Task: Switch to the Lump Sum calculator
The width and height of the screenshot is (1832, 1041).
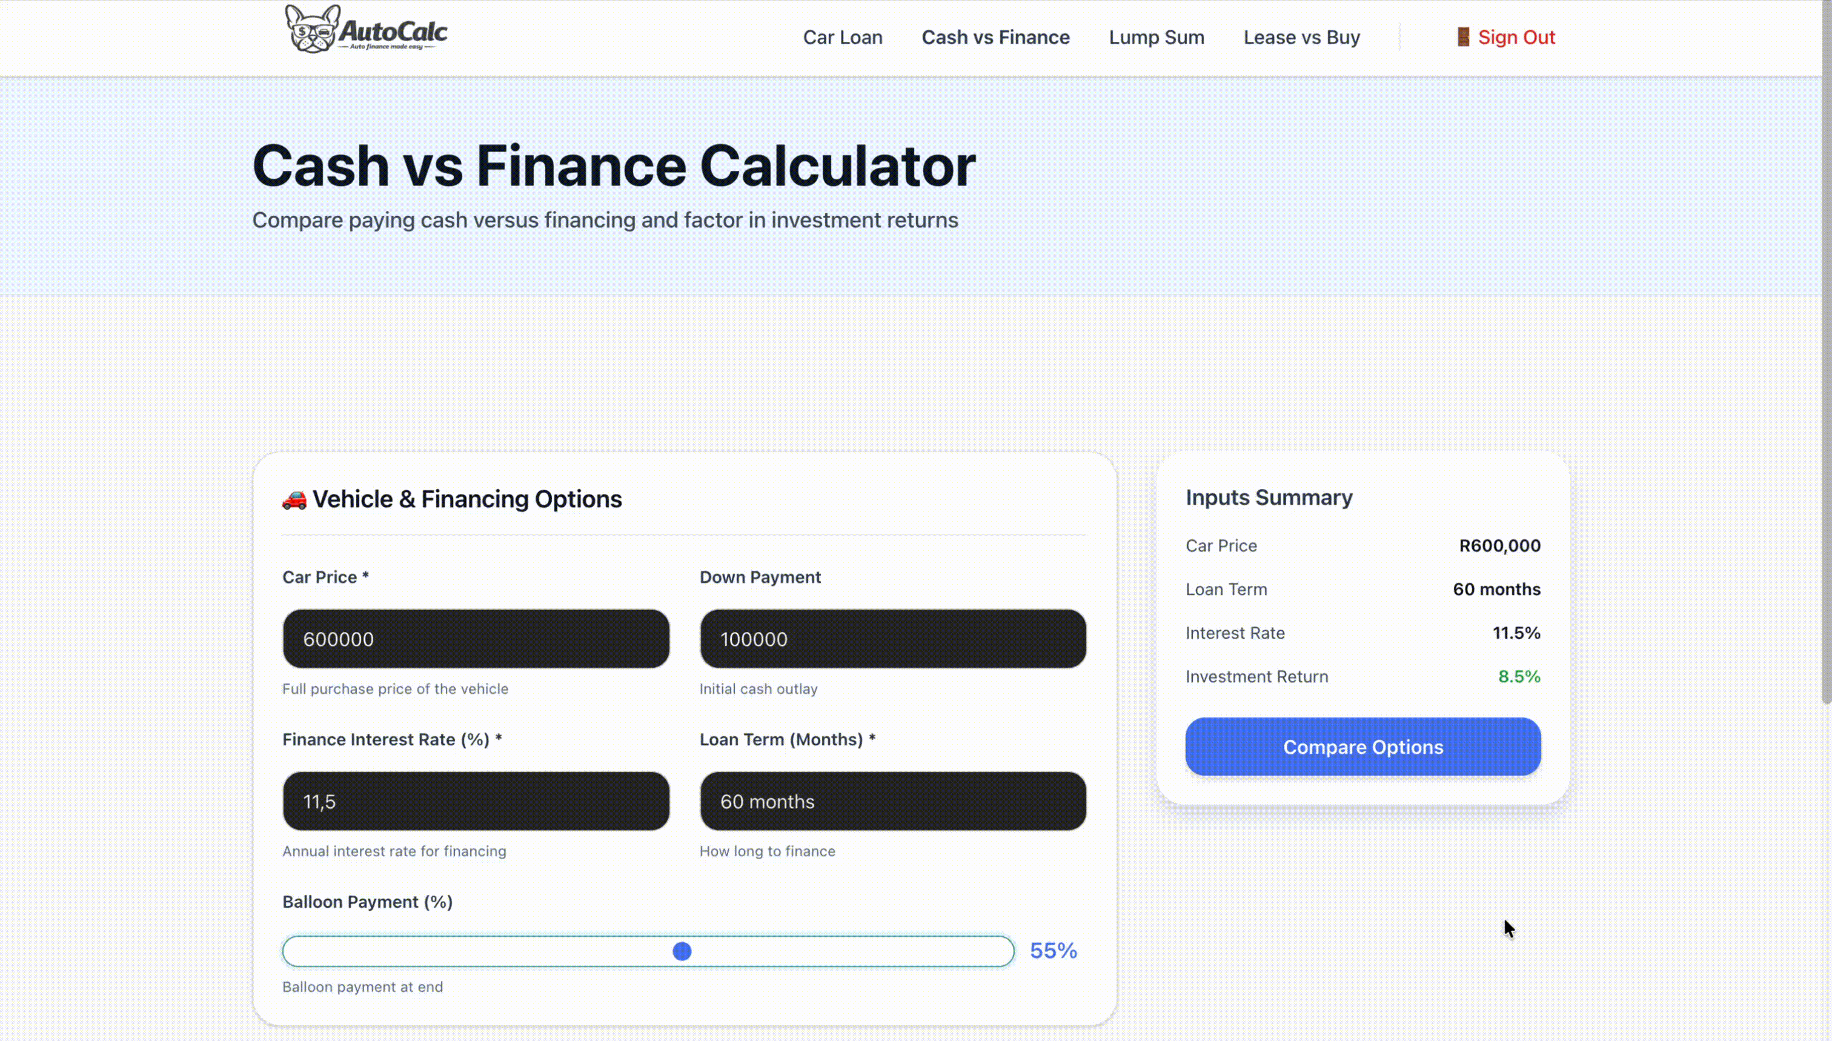Action: (1156, 37)
